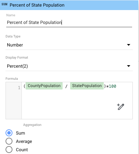This screenshot has width=139, height=154.
Task: Click line number 1 in formula gutter
Action: [x=19, y=88]
